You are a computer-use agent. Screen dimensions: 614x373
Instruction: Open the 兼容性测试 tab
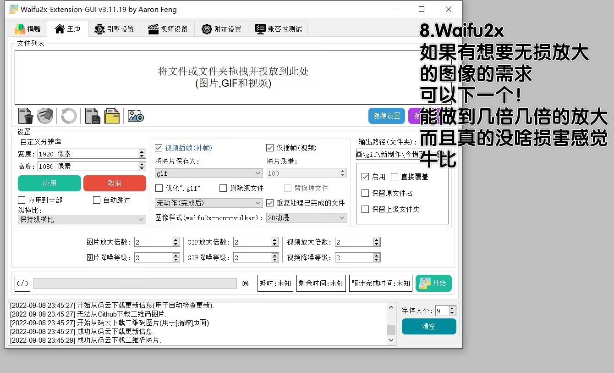[279, 29]
